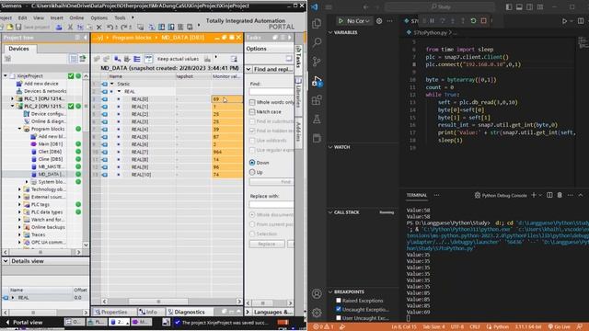
Task: Open launch.json gear in debug header
Action: point(379,21)
